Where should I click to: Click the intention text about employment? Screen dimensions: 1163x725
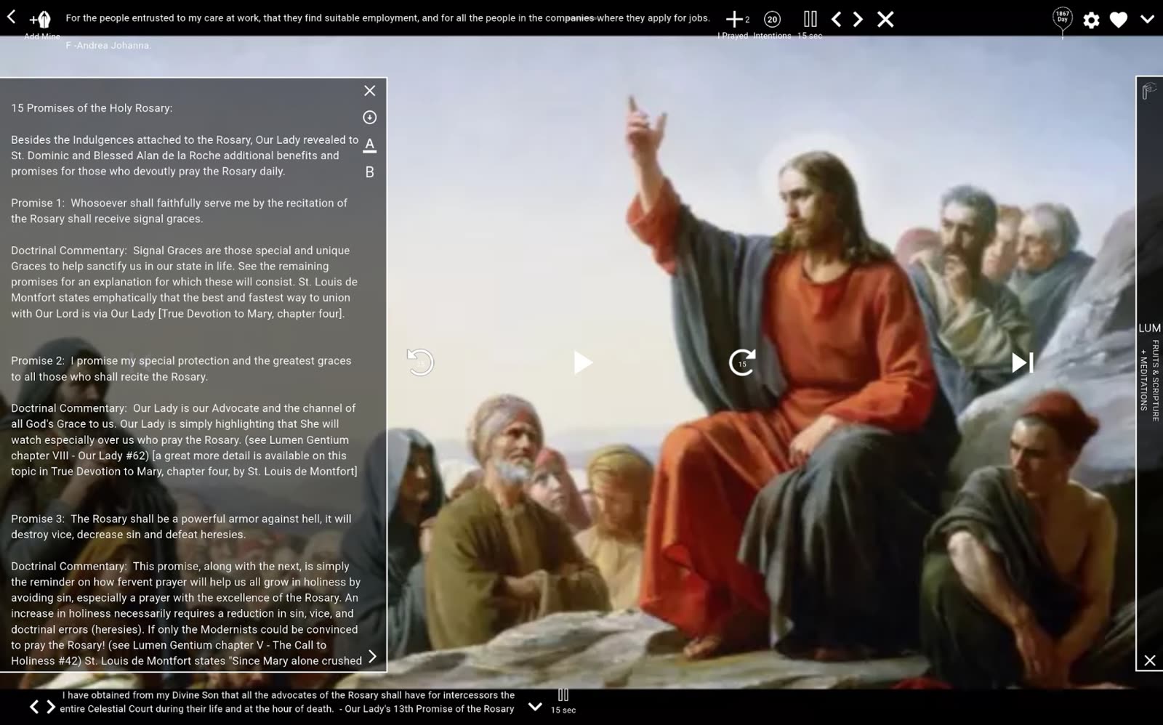click(387, 18)
